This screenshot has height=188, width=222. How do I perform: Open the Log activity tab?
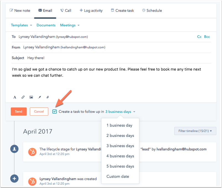pyautogui.click(x=91, y=10)
